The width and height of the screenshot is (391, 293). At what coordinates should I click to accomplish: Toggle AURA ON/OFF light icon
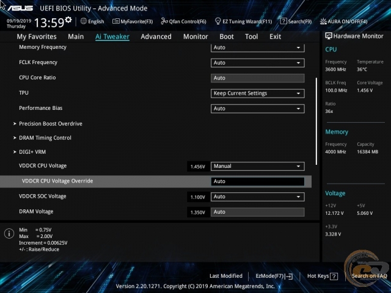[x=323, y=21]
